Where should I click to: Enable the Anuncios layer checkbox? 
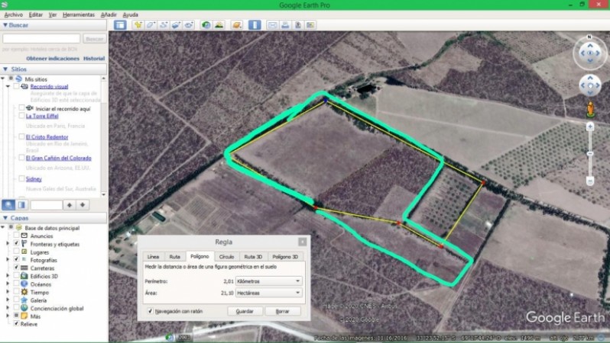click(x=16, y=236)
